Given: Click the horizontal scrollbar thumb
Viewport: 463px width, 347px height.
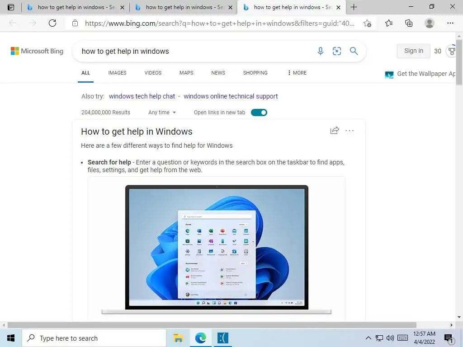Looking at the screenshot, I should tap(212, 325).
